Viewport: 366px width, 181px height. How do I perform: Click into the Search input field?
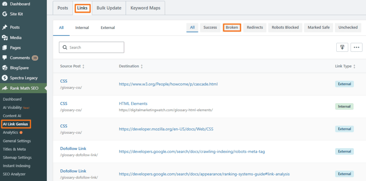click(x=91, y=47)
